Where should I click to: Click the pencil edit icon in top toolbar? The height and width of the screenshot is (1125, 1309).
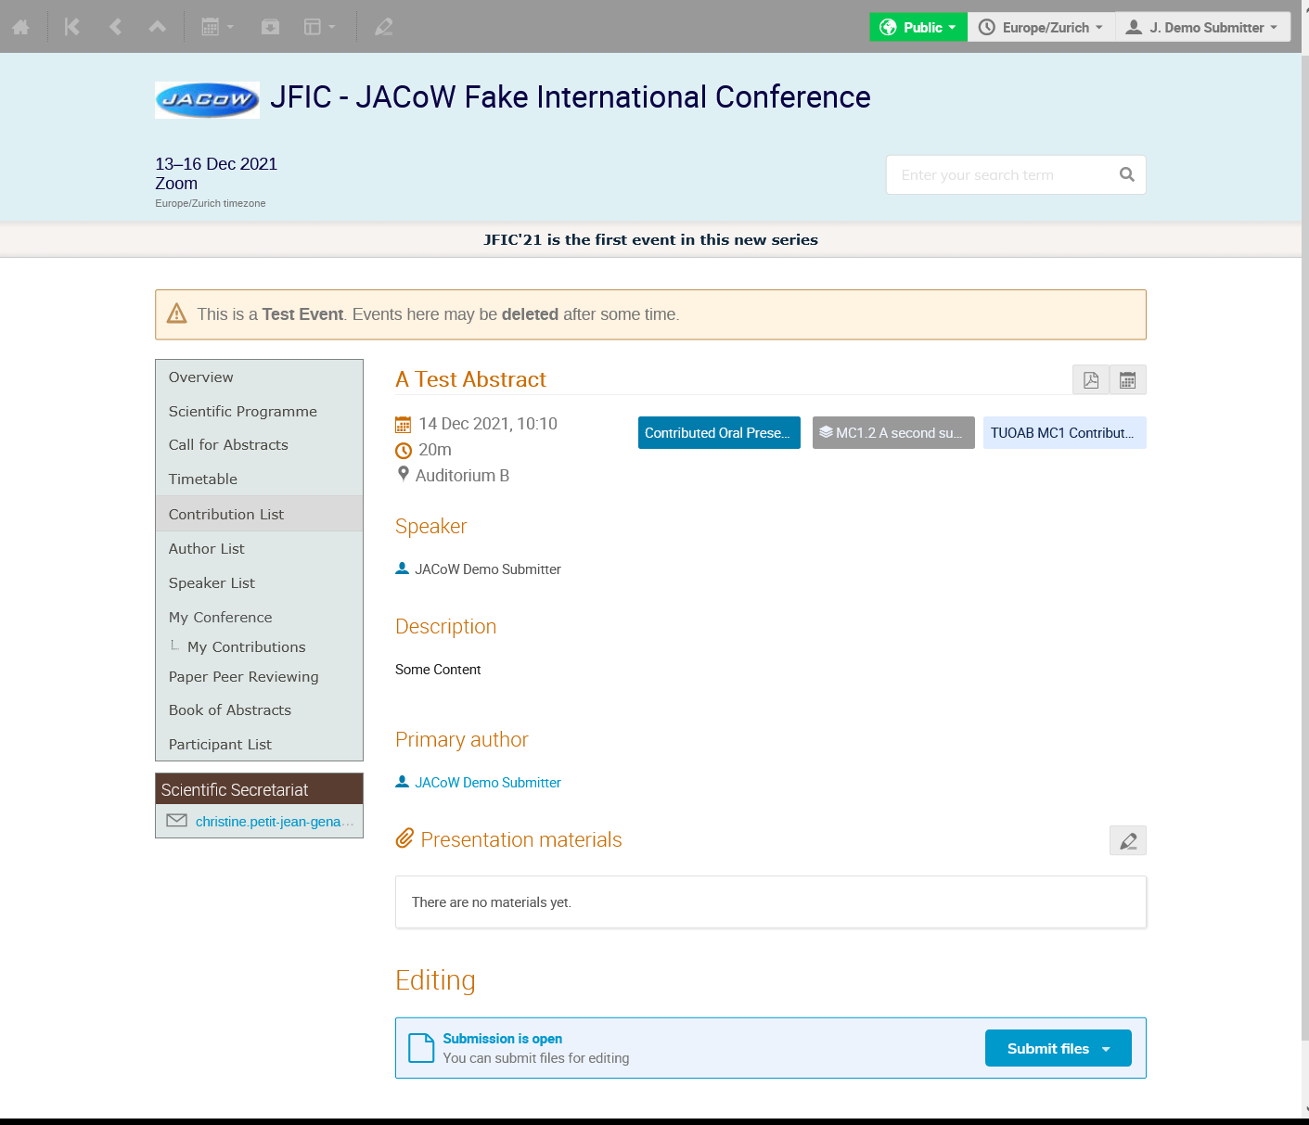383,27
